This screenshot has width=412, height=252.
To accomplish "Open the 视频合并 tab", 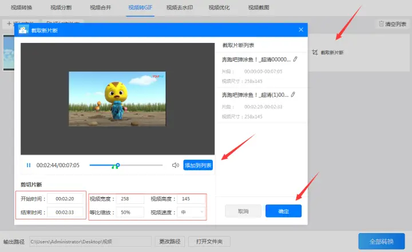I will [x=100, y=7].
